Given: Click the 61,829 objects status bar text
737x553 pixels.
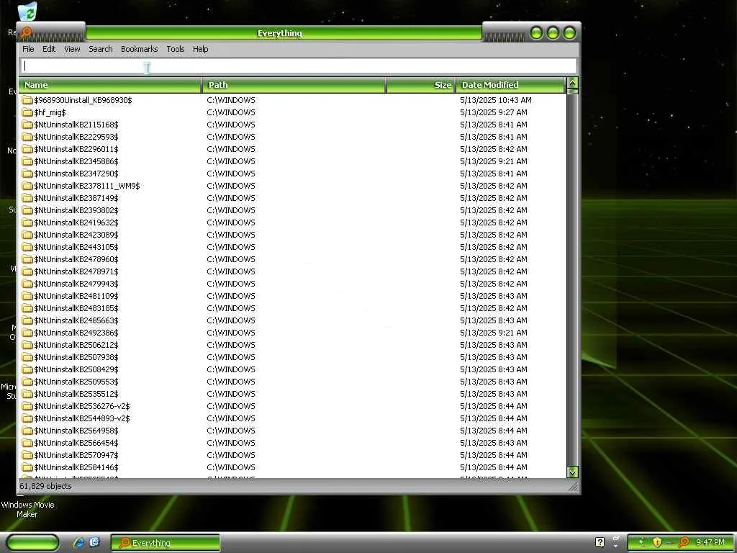Looking at the screenshot, I should [45, 486].
